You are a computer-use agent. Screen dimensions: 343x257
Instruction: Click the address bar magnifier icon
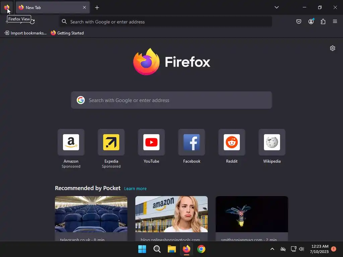(64, 21)
